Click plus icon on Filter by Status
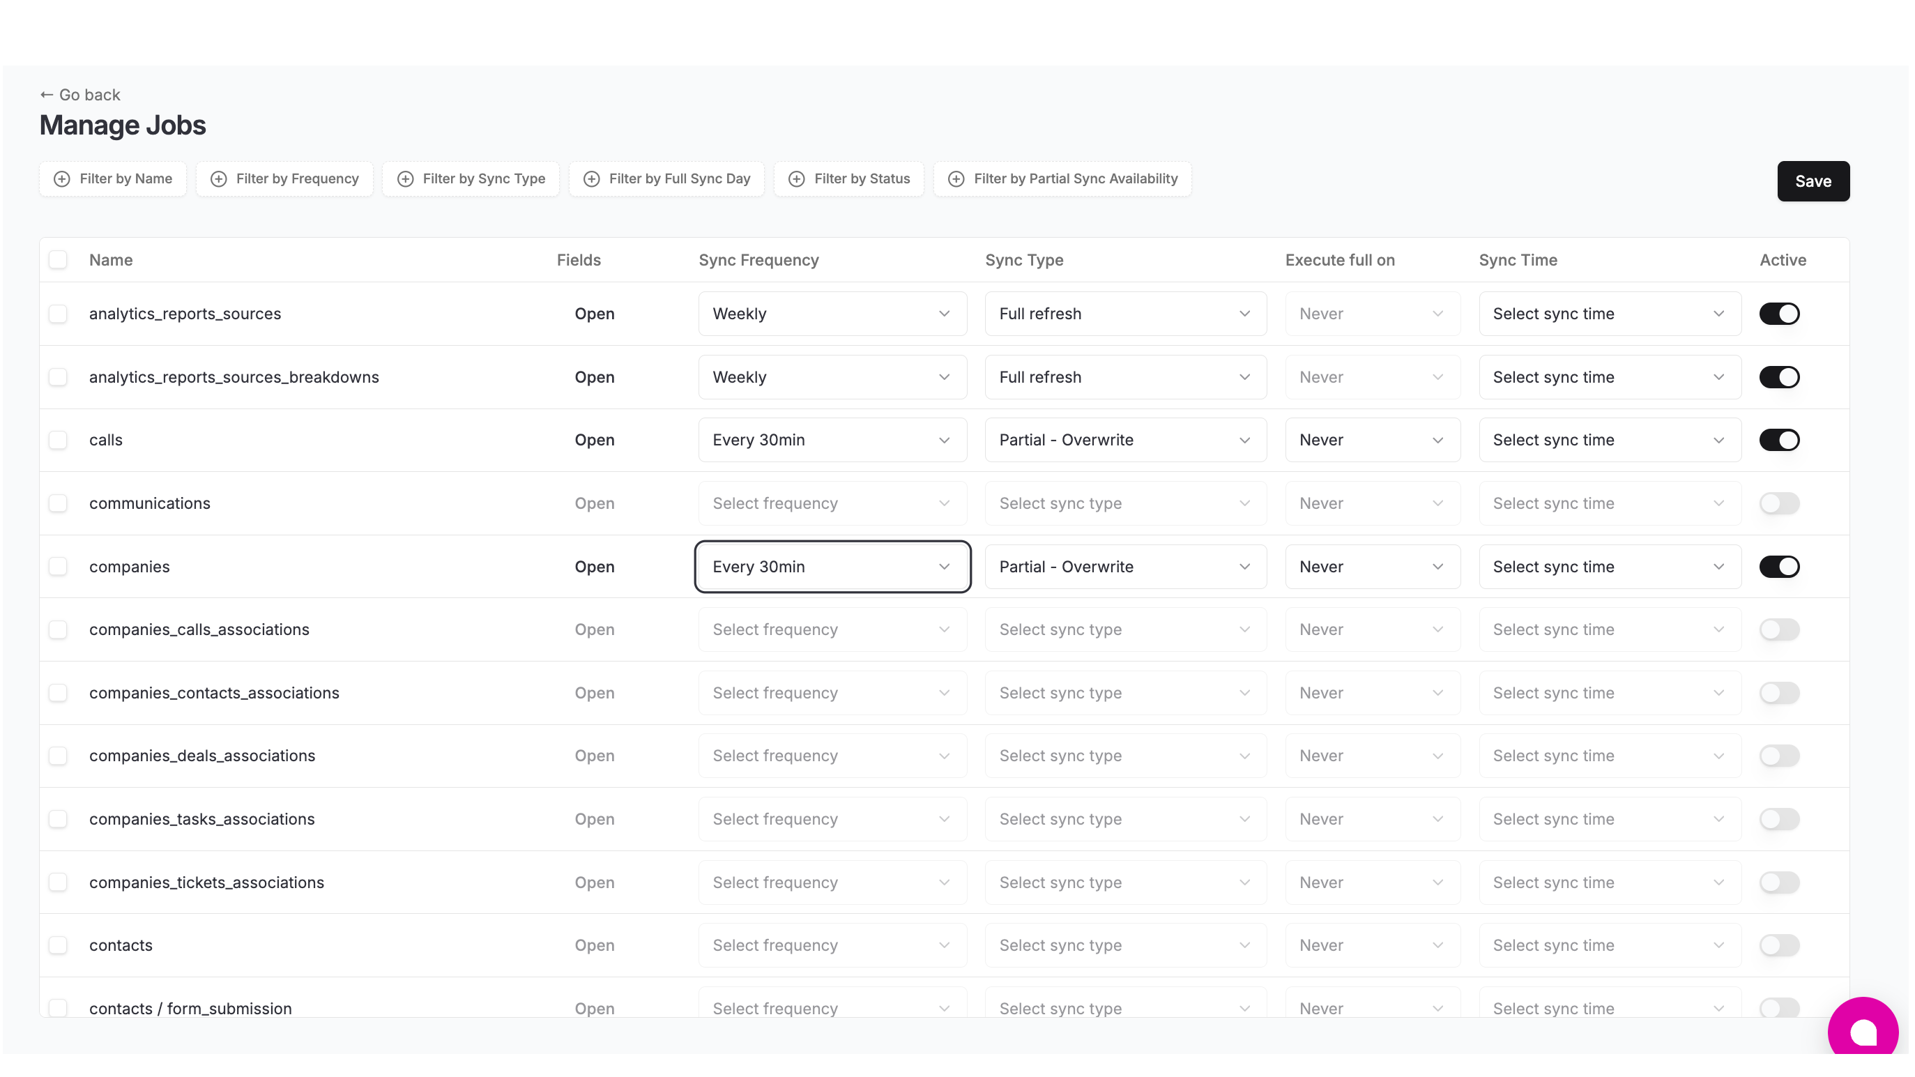This screenshot has height=1077, width=1915. click(797, 179)
